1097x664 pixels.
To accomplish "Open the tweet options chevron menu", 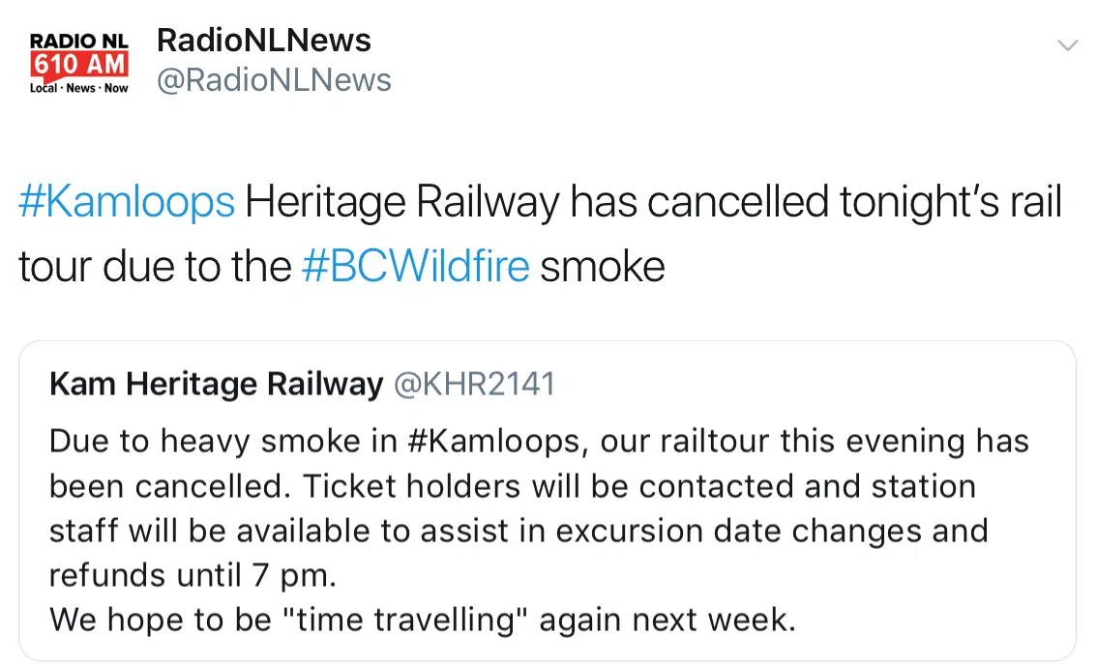I will tap(1067, 45).
